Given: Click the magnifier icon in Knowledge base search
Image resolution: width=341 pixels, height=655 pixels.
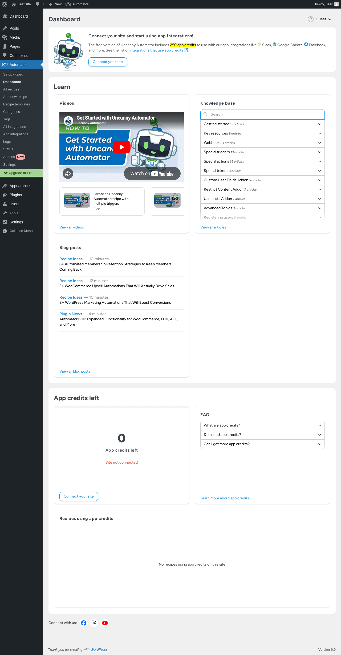Looking at the screenshot, I should (x=205, y=114).
